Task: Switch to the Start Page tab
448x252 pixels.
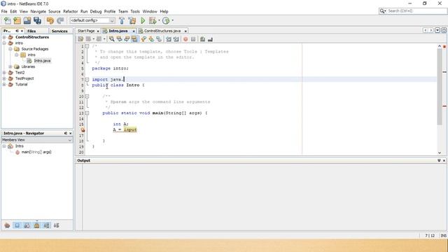Action: click(x=86, y=31)
